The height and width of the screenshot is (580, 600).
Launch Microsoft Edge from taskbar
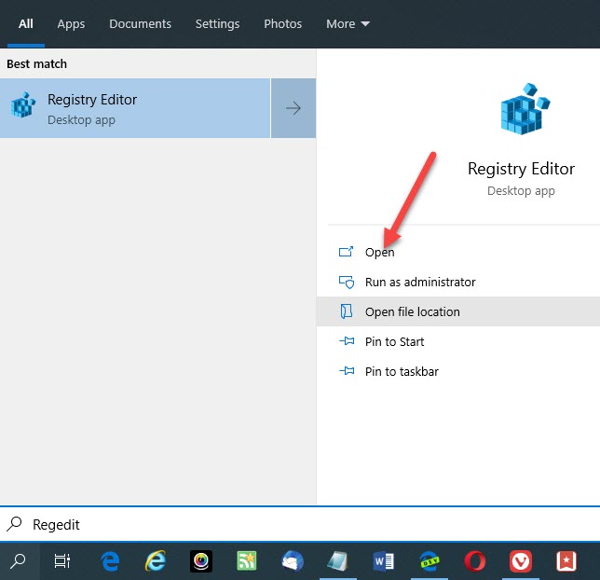click(x=110, y=561)
